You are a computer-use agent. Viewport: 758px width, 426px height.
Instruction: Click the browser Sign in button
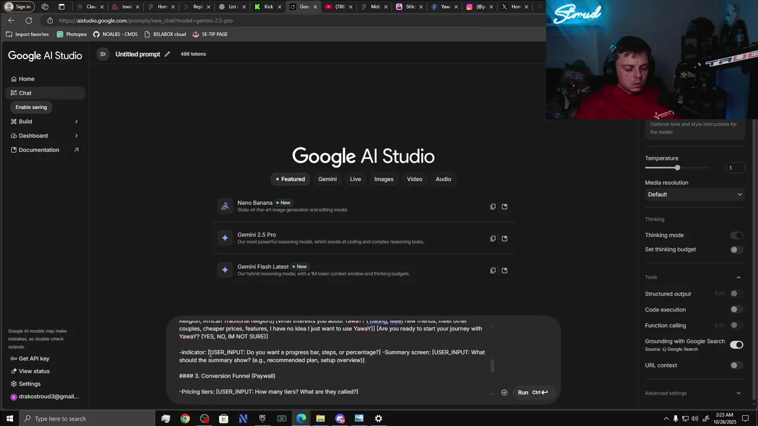[x=19, y=7]
